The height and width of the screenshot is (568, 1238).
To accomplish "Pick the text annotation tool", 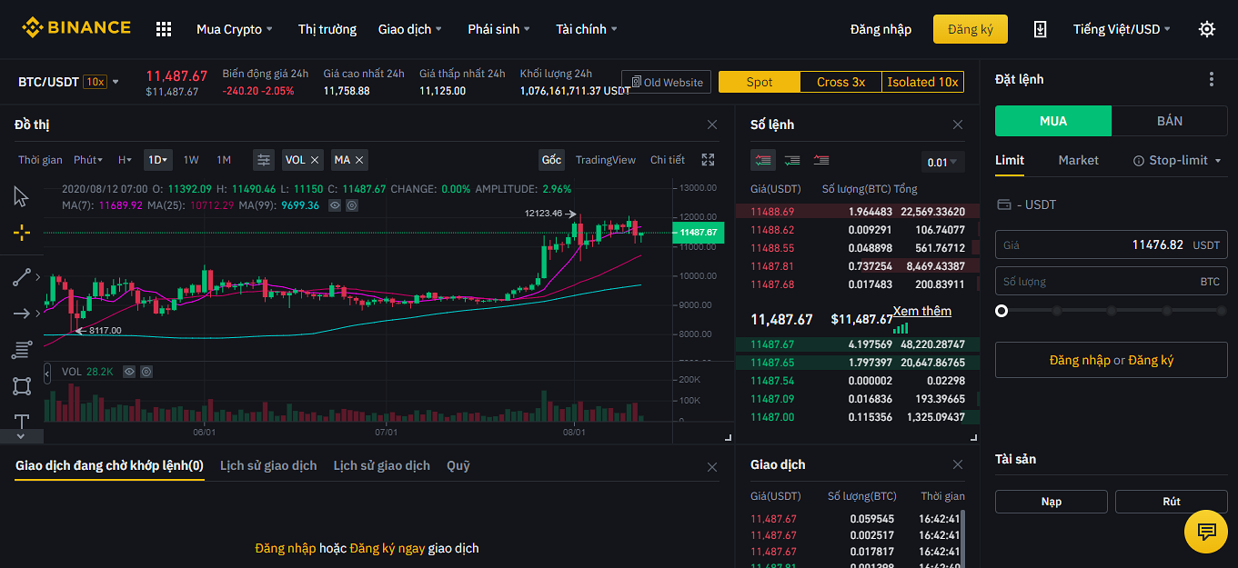I will (x=22, y=421).
